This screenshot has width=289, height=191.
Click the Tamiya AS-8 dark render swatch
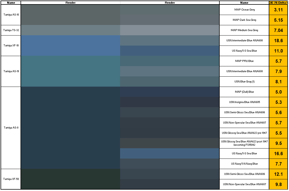coord(70,128)
